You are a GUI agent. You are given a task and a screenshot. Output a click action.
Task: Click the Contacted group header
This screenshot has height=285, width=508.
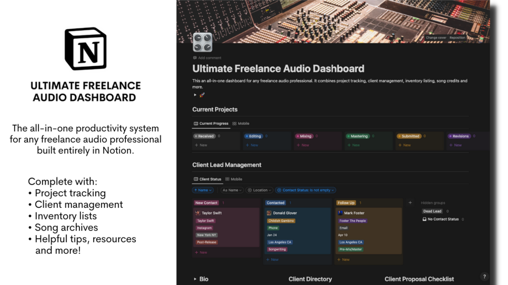pos(275,203)
